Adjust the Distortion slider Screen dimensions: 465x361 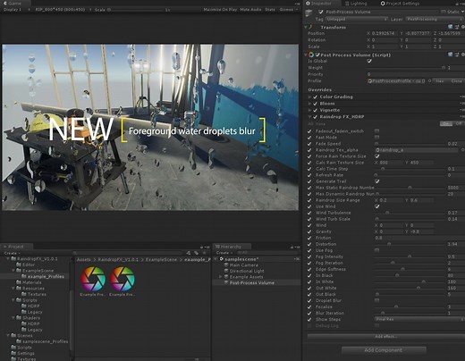(x=410, y=244)
